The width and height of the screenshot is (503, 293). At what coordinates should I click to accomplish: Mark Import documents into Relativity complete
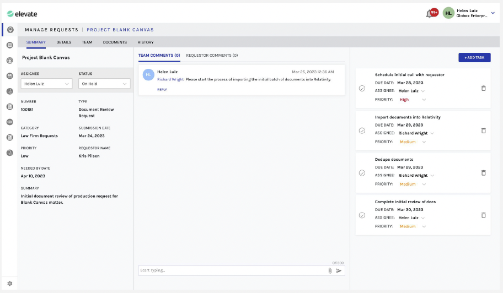[x=362, y=131]
